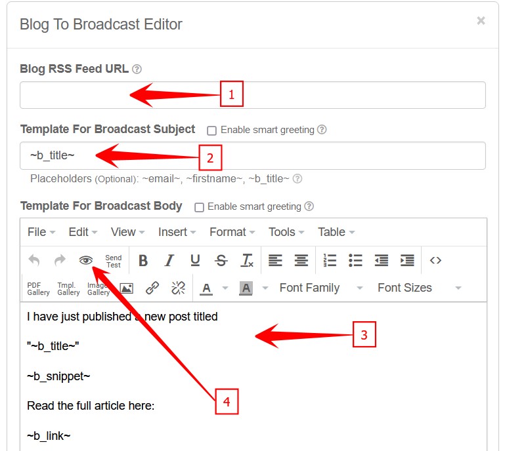Enable smart greeting for Broadcast Body

click(199, 207)
